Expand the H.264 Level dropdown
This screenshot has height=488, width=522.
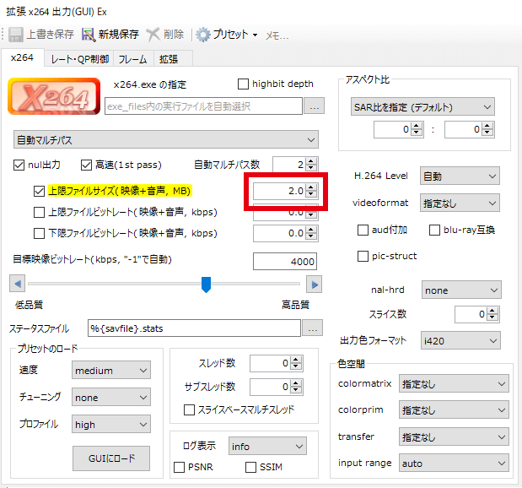pyautogui.click(x=460, y=176)
